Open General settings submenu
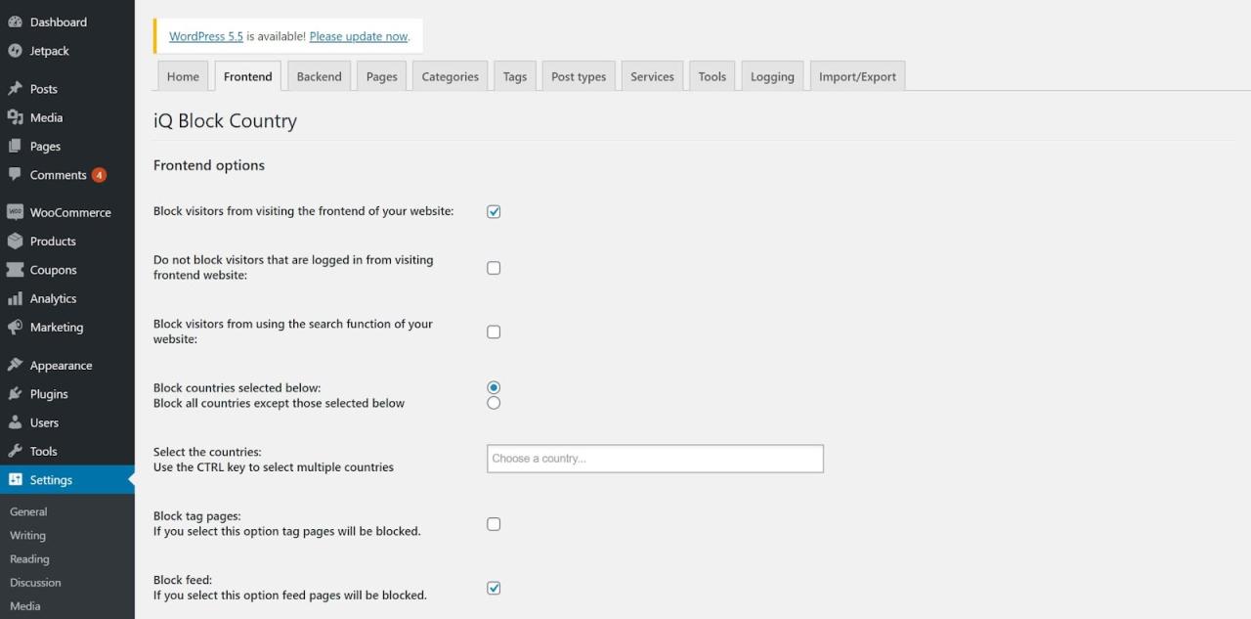 coord(28,511)
